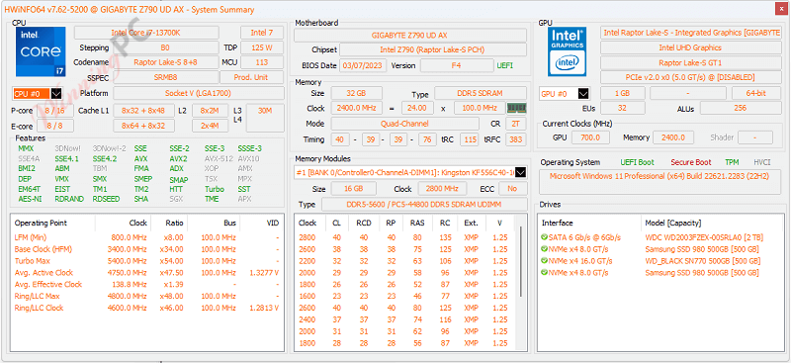Screen dimensions: 791x363
Task: Click the SSE4.2 feature label
Action: (x=105, y=158)
